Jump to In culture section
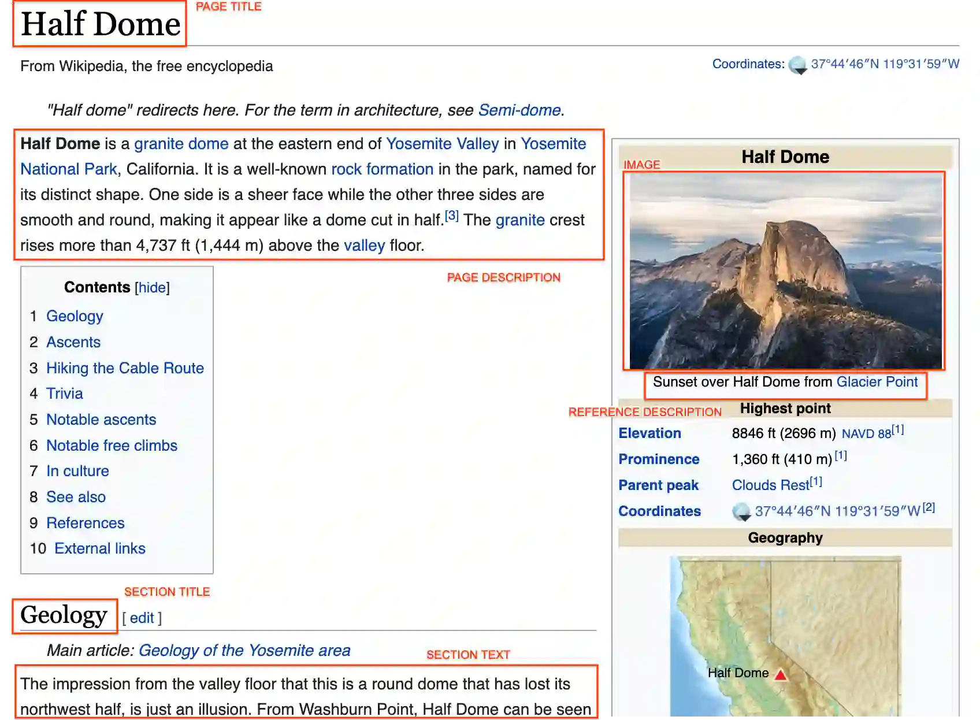The width and height of the screenshot is (980, 720). [77, 471]
